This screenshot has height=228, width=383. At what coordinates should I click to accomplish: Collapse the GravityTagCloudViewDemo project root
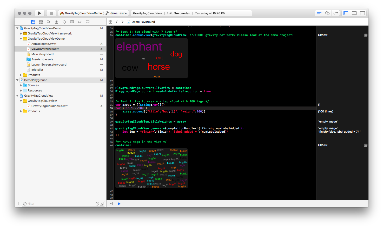click(17, 28)
